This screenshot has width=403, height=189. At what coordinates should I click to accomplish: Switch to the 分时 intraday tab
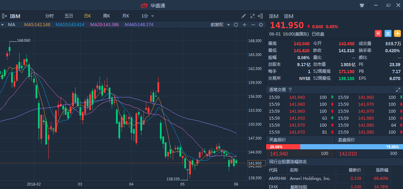(49, 16)
